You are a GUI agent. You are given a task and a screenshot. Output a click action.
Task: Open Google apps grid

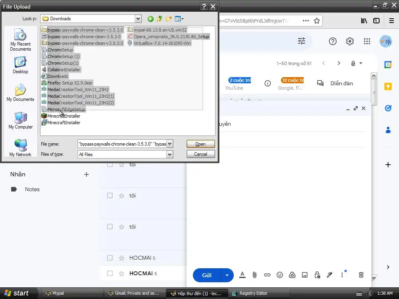point(367,41)
